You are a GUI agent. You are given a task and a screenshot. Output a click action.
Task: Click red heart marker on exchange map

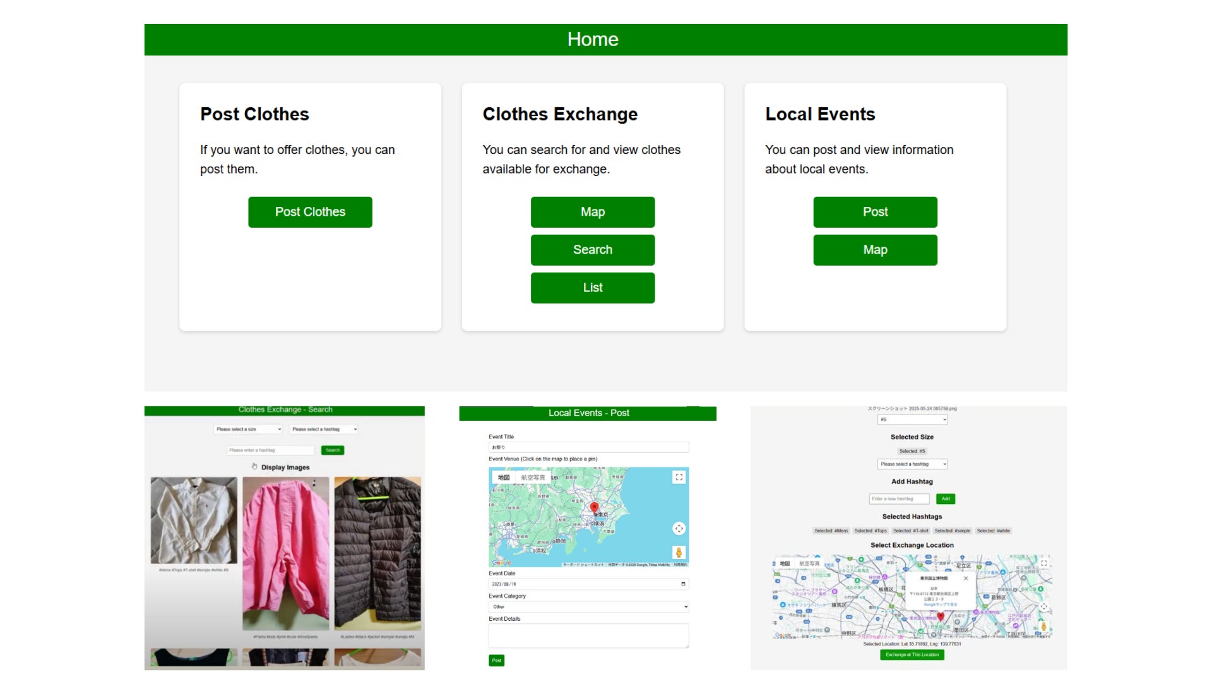[x=941, y=616]
